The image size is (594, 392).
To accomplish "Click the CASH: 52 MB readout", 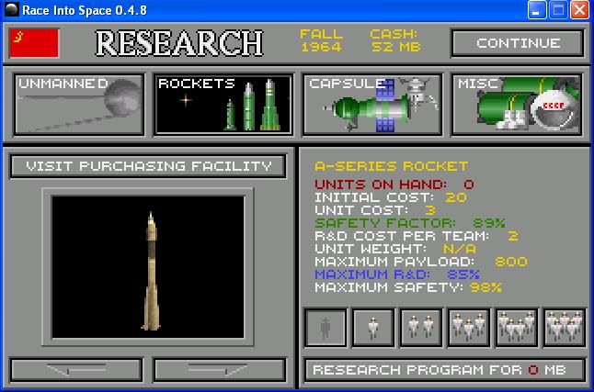I will click(x=395, y=40).
